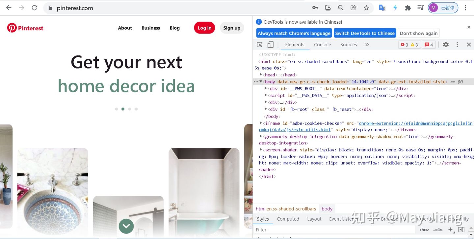Select the third carousel dot

(x=129, y=109)
